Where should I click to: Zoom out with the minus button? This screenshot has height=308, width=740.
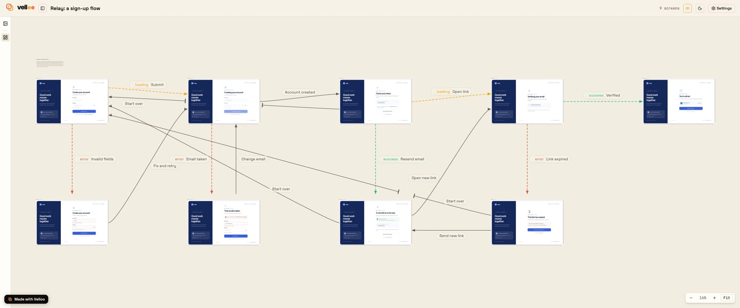691,298
